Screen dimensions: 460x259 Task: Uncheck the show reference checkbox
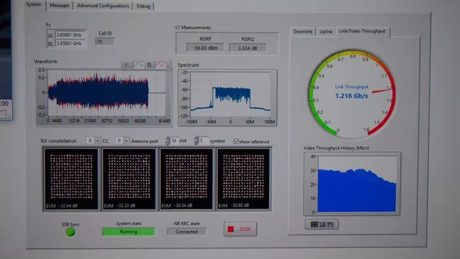pyautogui.click(x=236, y=142)
